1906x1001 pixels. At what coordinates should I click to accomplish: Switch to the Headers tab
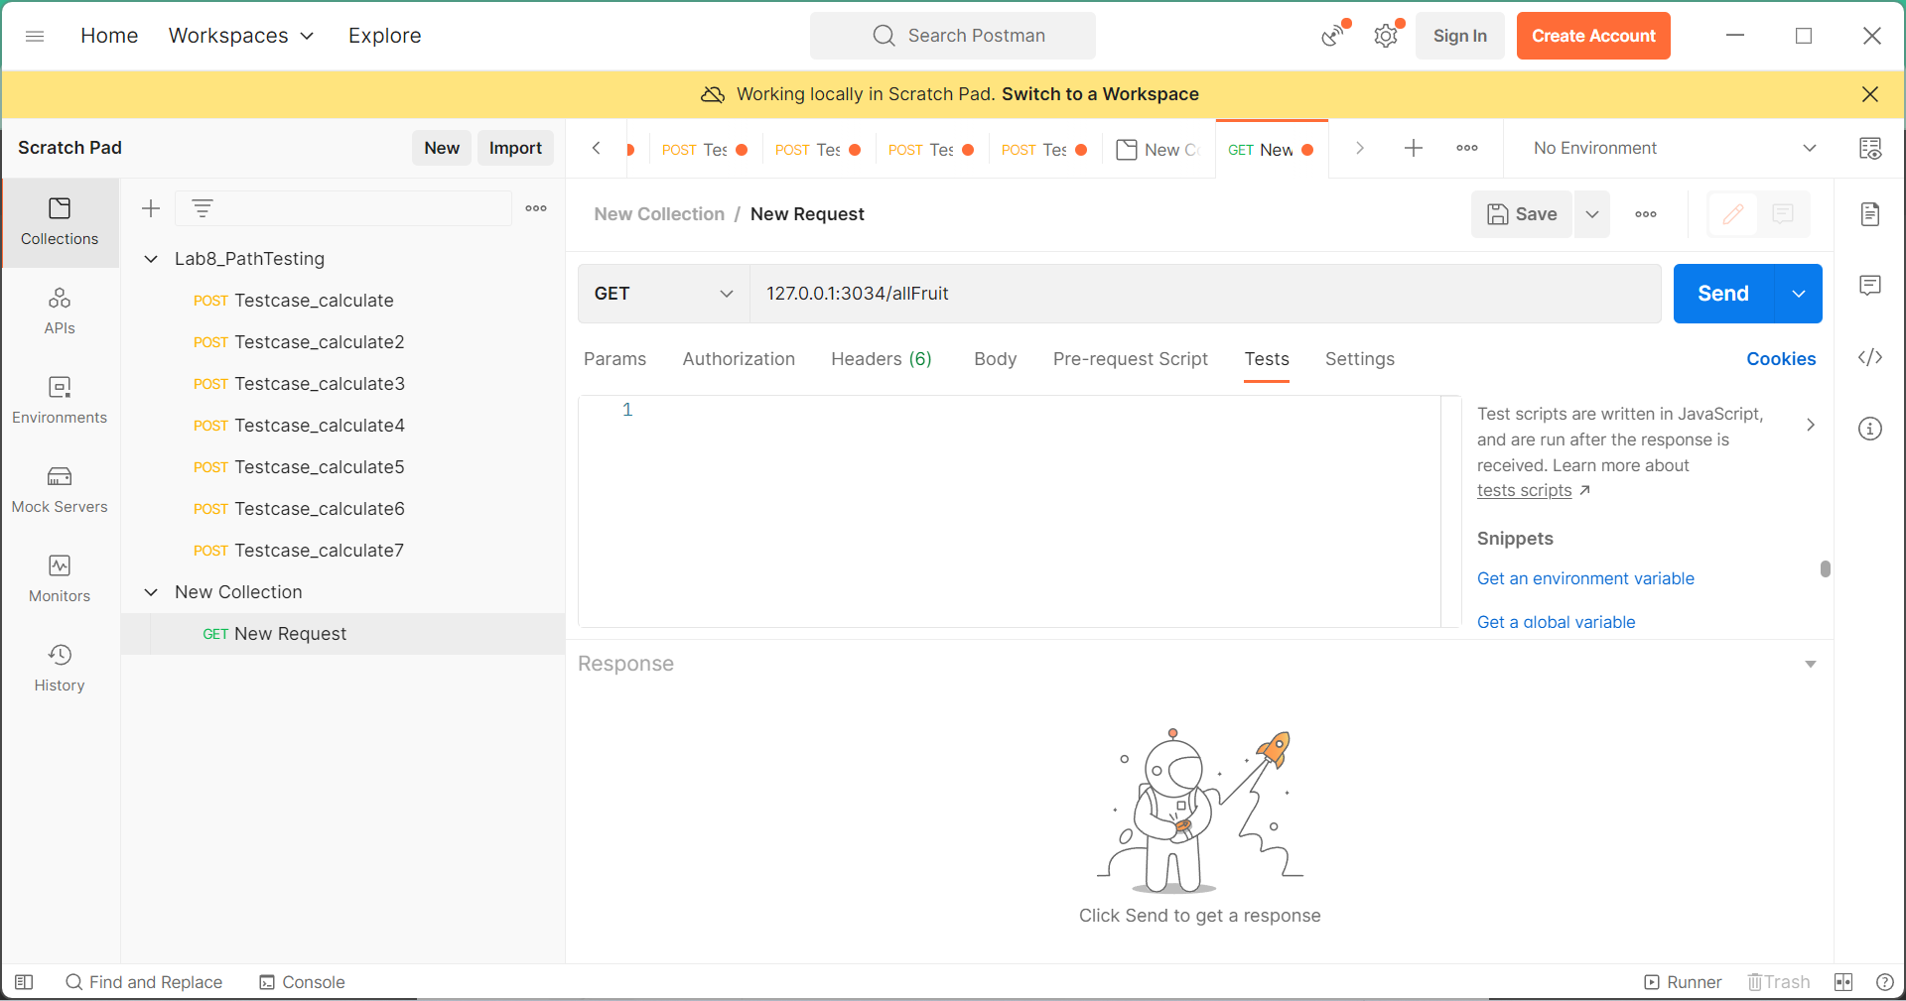click(881, 359)
